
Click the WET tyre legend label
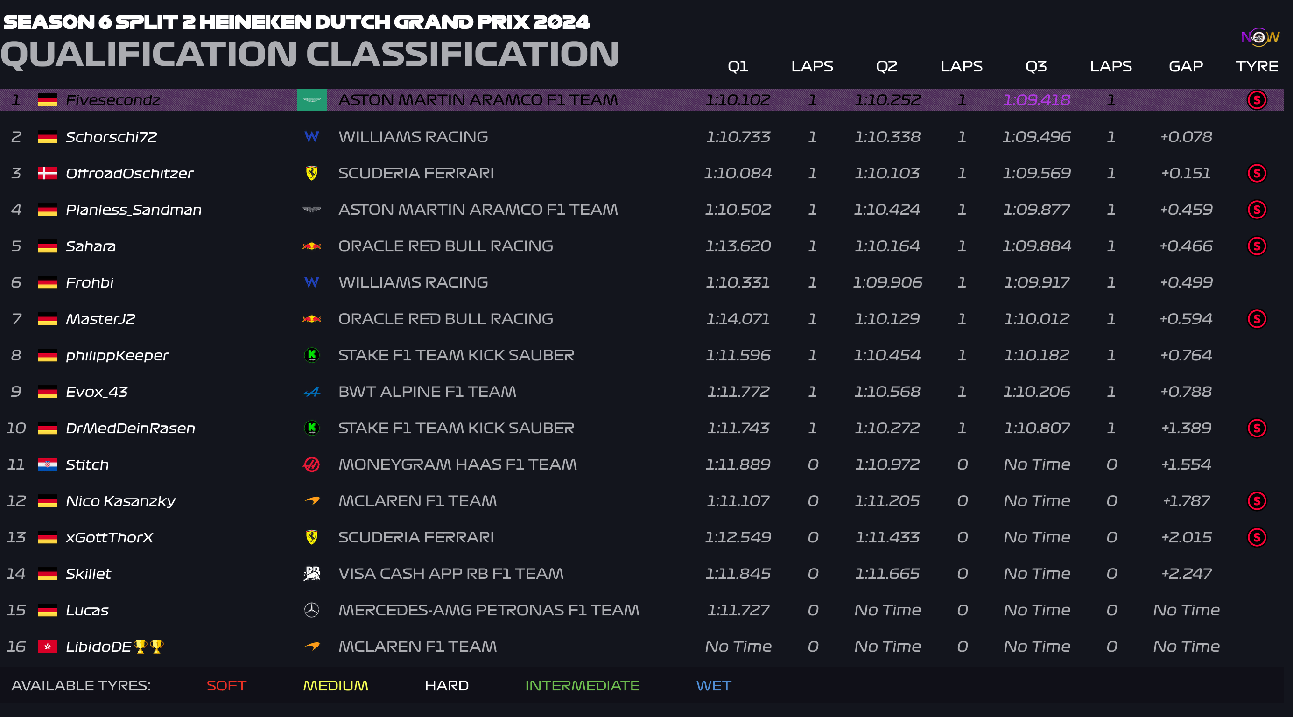[714, 685]
